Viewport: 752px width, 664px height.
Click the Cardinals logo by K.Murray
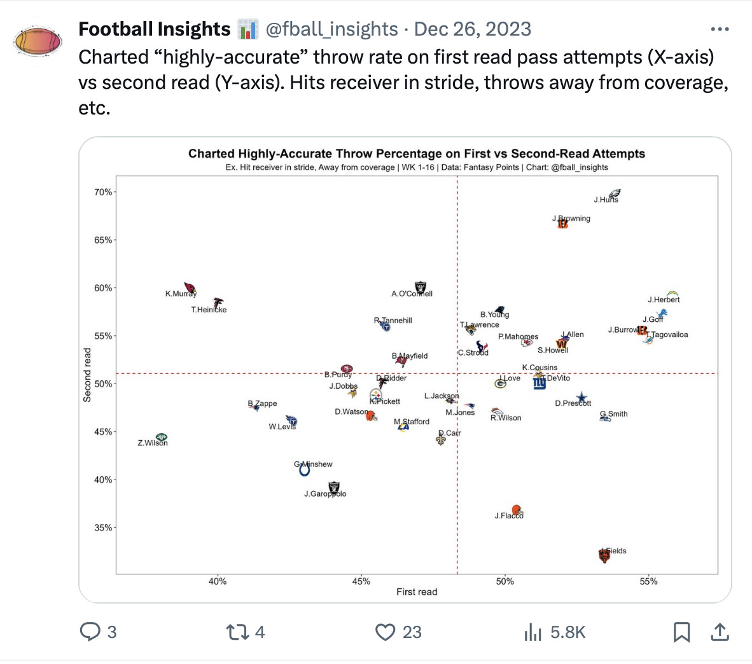coord(190,289)
